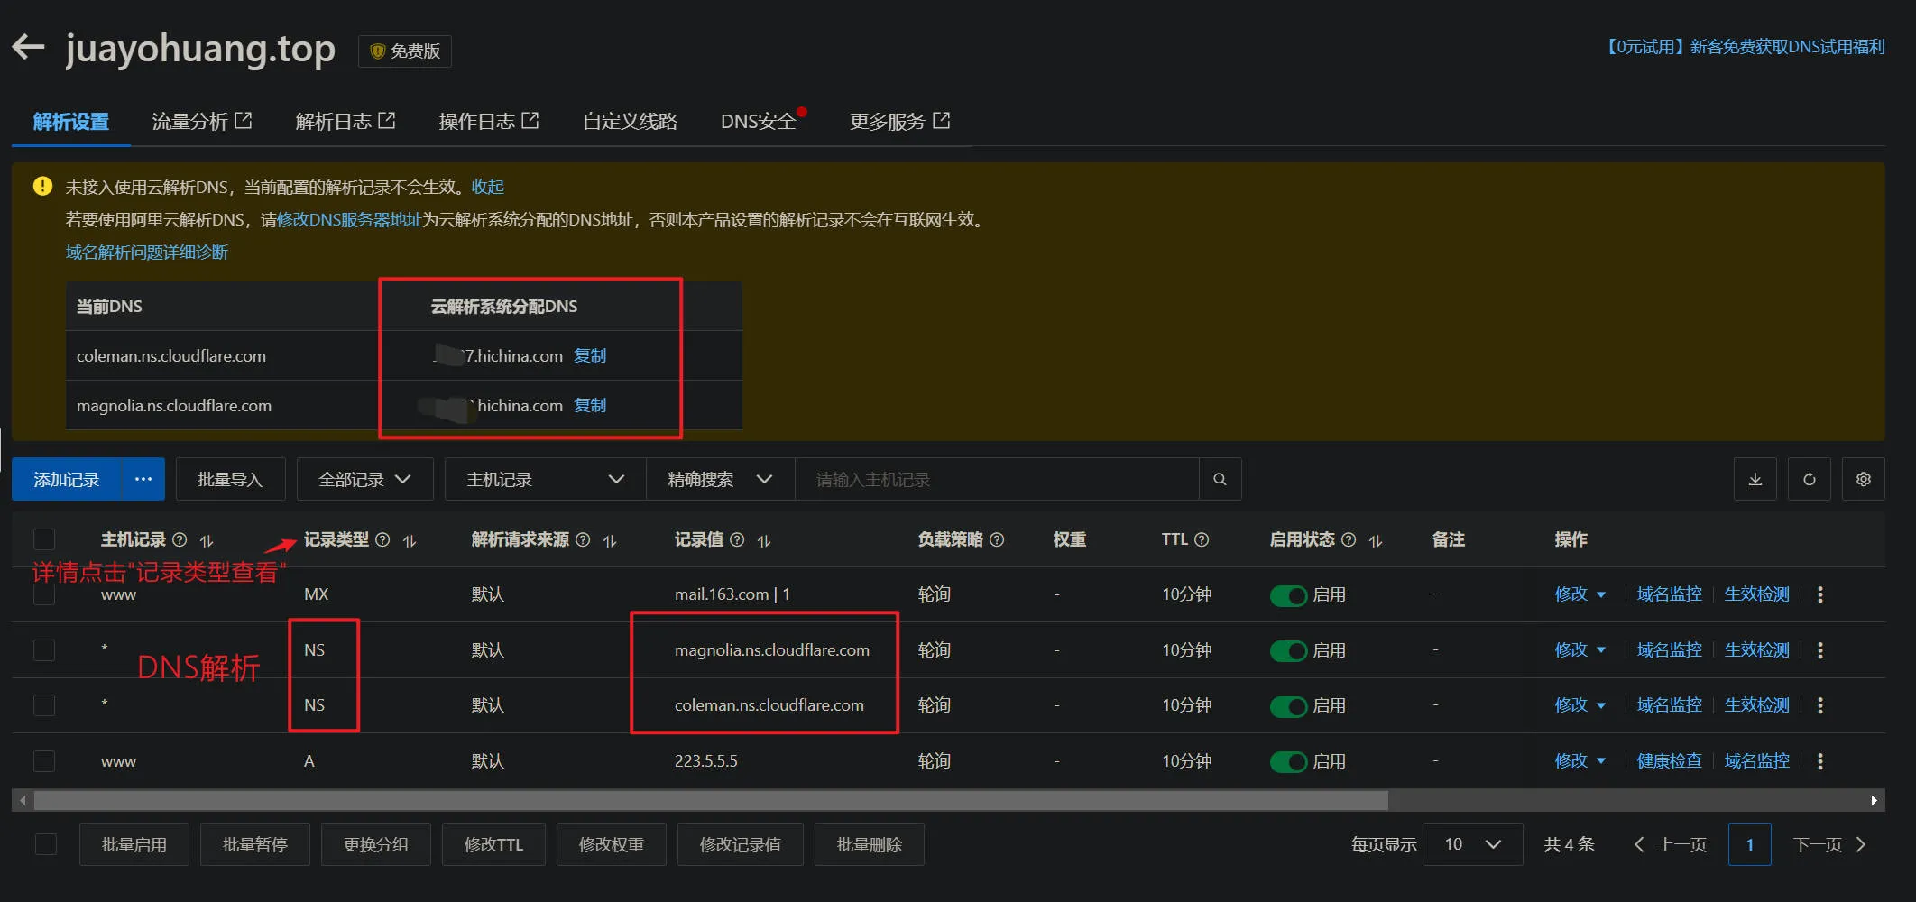Check the box for the www A record
The height and width of the screenshot is (902, 1916).
point(44,761)
